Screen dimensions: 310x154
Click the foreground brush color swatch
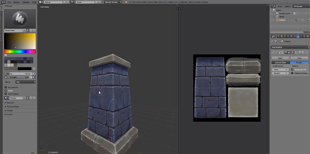click(11, 69)
